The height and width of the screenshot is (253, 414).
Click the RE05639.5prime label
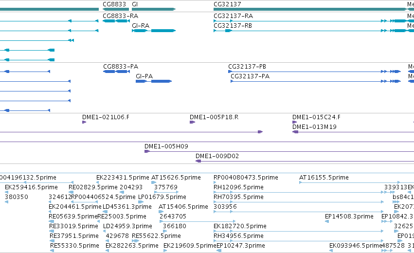tap(73, 217)
